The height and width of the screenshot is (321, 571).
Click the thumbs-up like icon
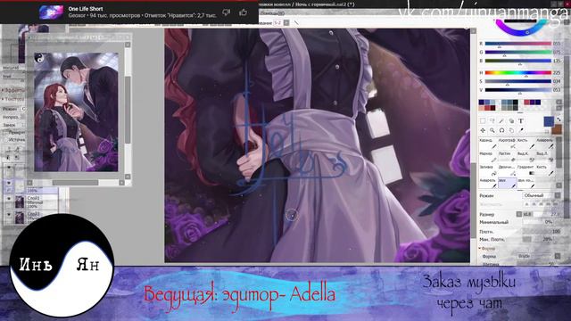(x=243, y=12)
